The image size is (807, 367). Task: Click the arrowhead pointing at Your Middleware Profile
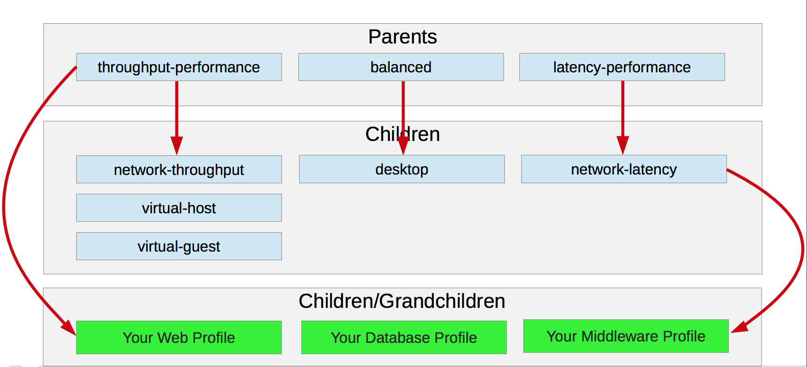(x=739, y=327)
